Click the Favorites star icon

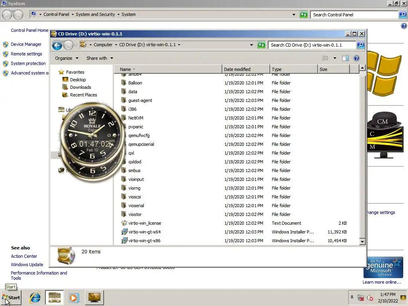[x=61, y=72]
